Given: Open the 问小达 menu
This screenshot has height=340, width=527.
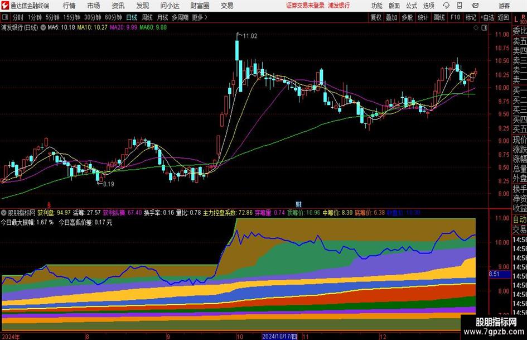Looking at the screenshot, I should pyautogui.click(x=170, y=6).
